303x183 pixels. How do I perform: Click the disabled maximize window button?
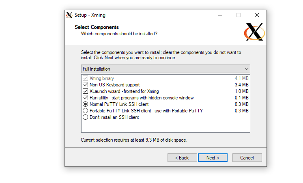pos(238,15)
